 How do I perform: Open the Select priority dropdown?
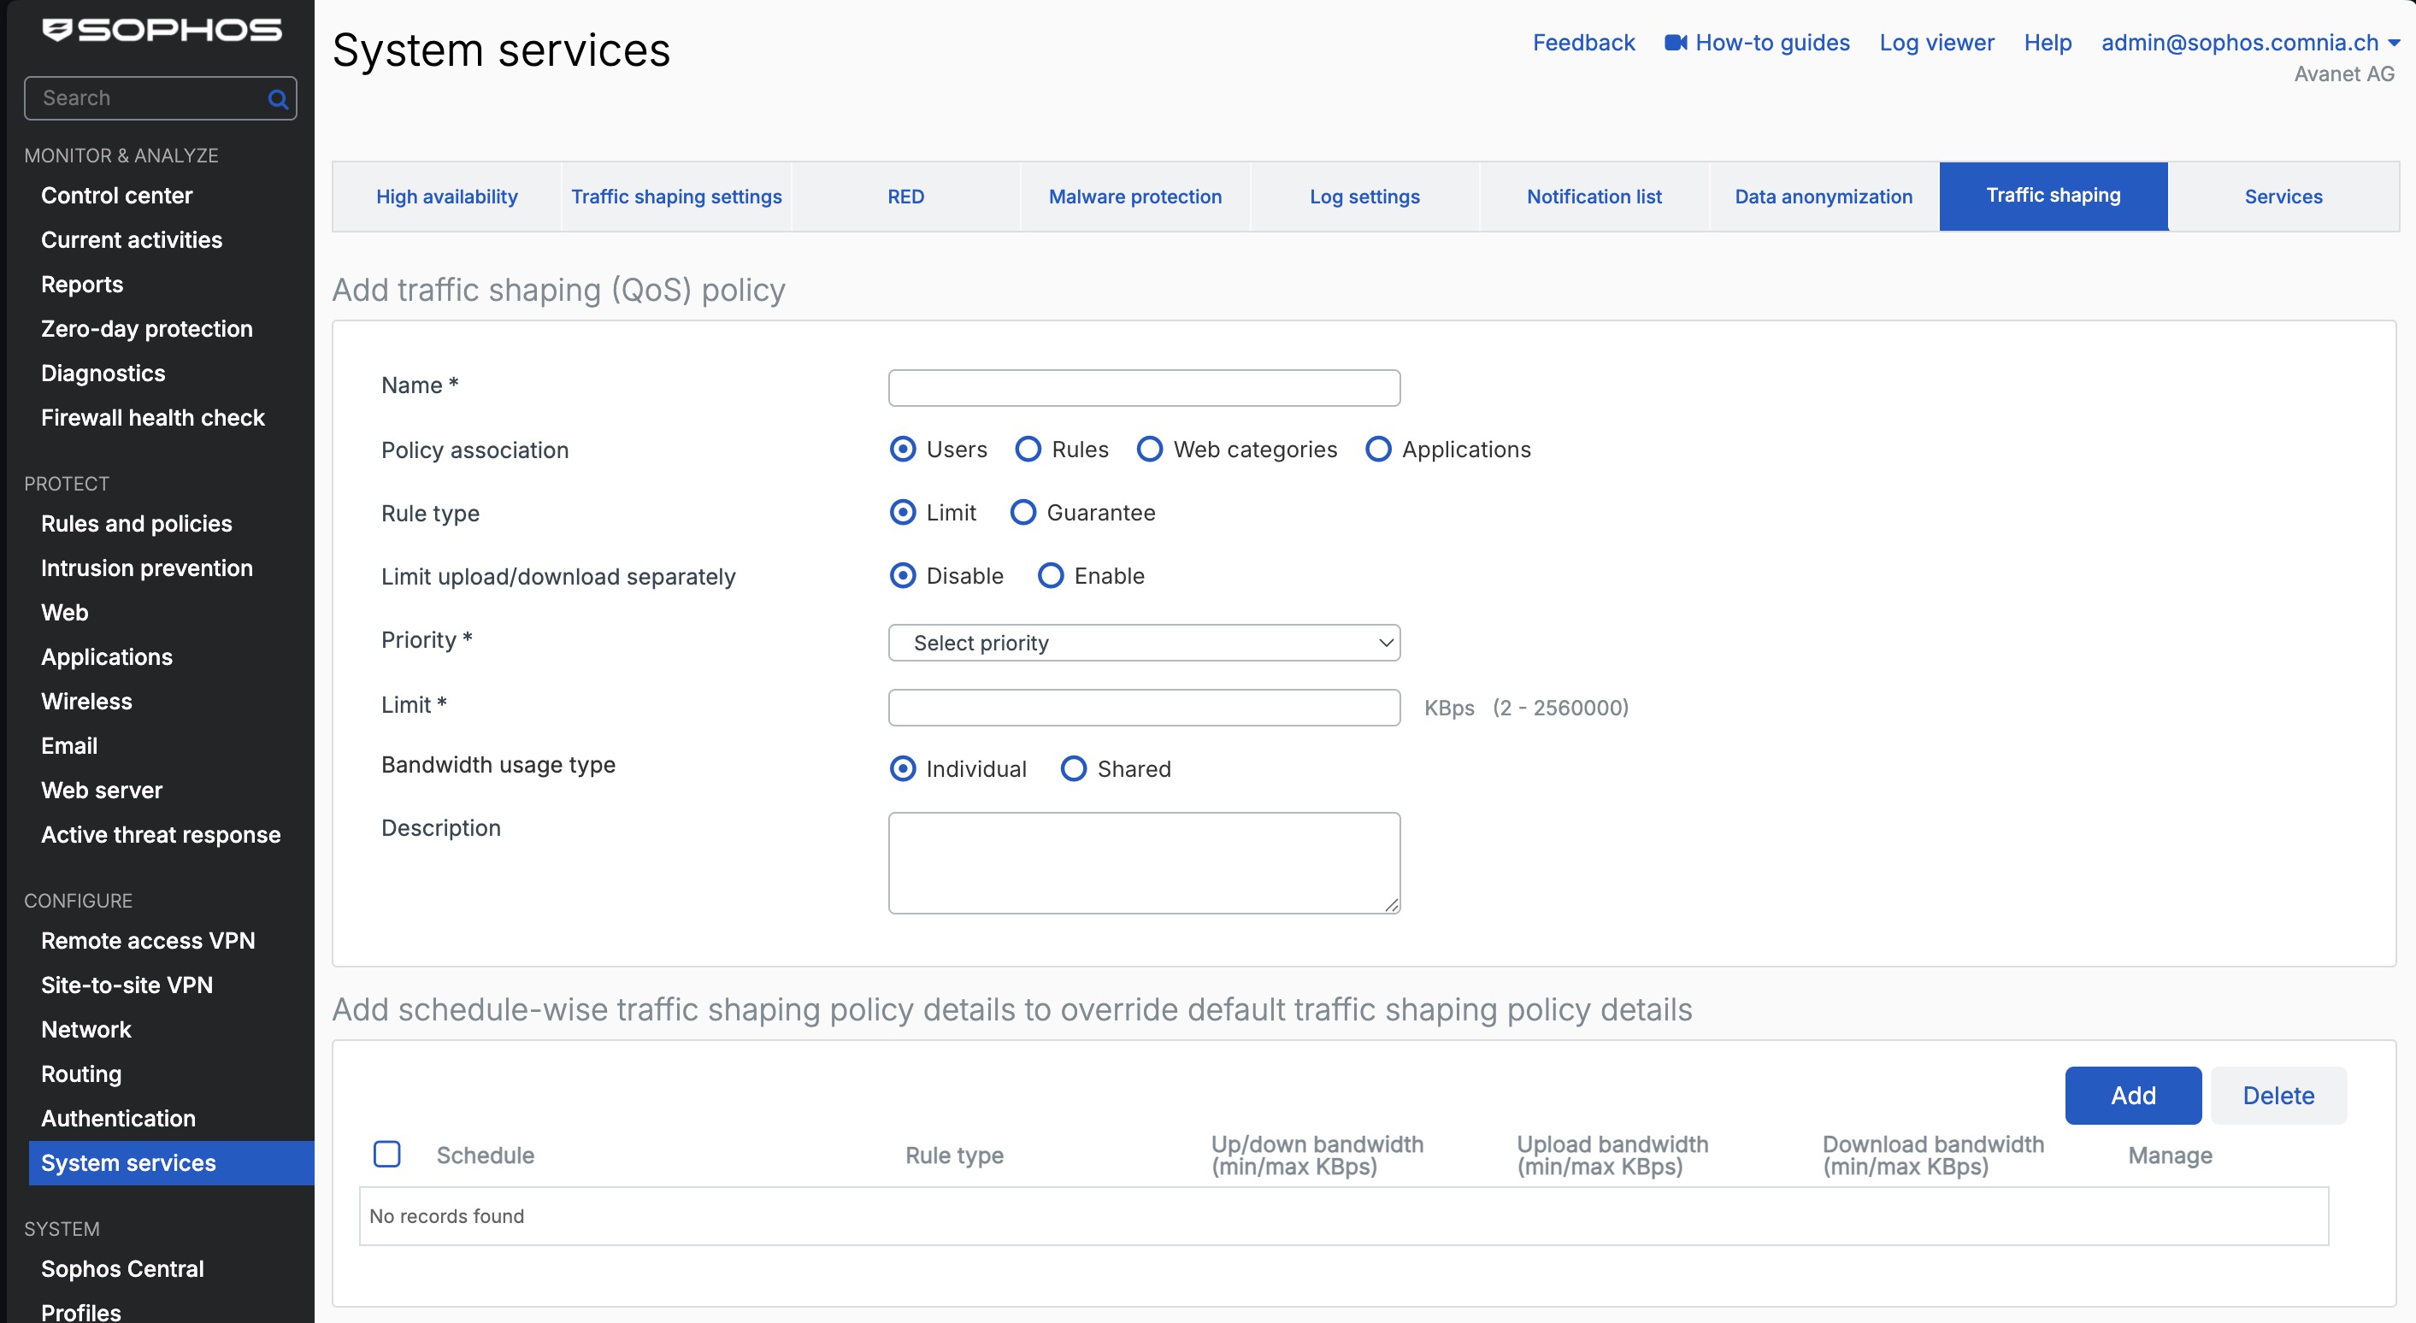coord(1144,644)
